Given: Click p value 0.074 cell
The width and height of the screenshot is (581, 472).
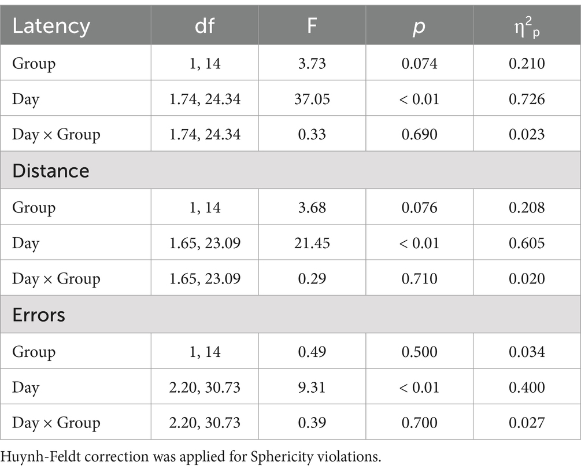Looking at the screenshot, I should [420, 63].
